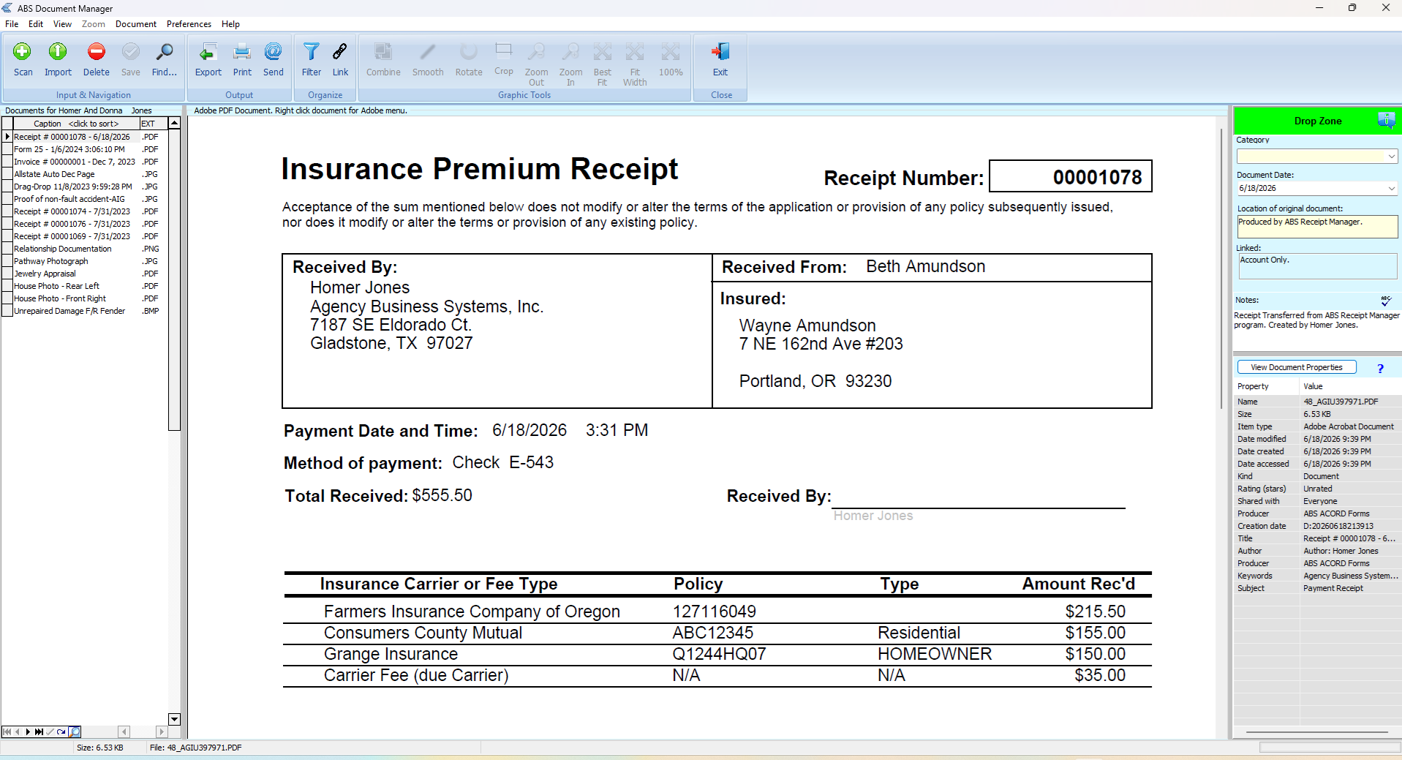
Task: Open the Document Date dropdown
Action: coord(1391,189)
